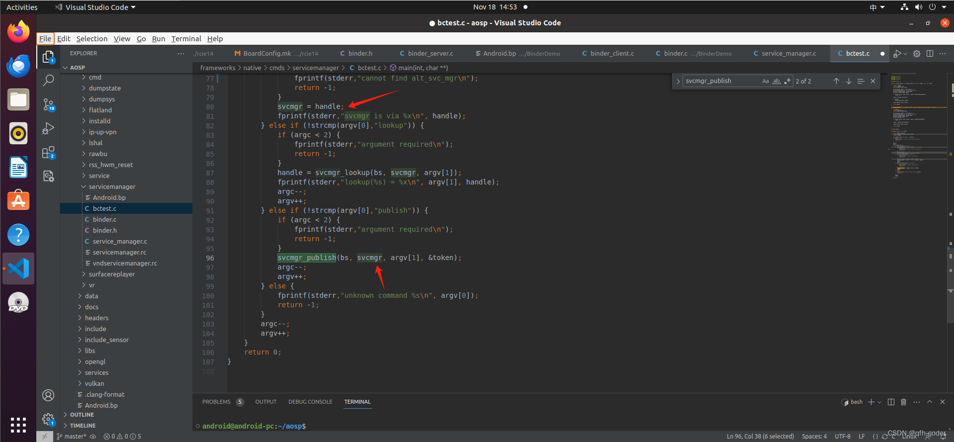Open the Search view in activity bar

pos(48,80)
